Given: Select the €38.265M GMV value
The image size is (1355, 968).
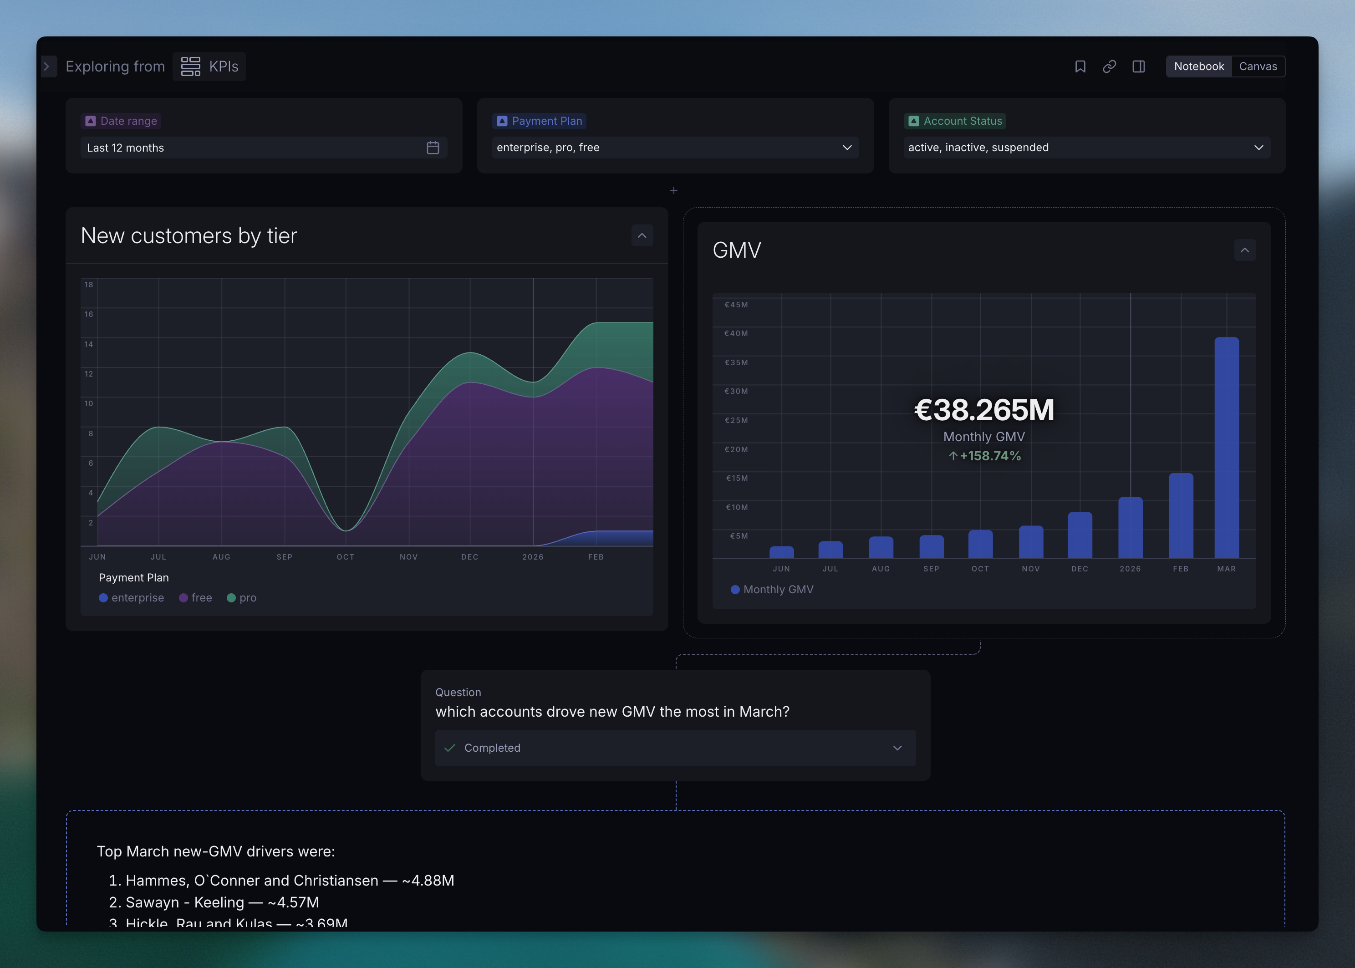Looking at the screenshot, I should pyautogui.click(x=984, y=410).
